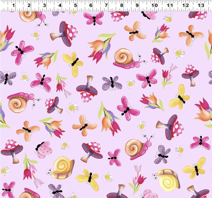Click the orange butterfly at image center
This screenshot has width=212, height=198.
(84, 125)
